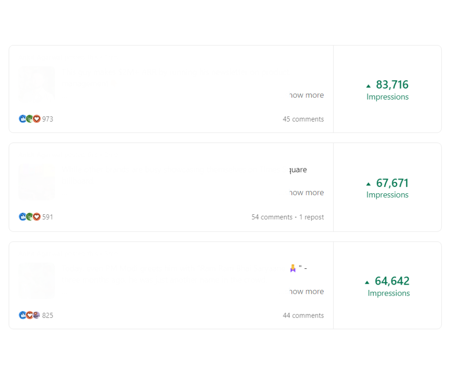Image resolution: width=450 pixels, height=377 pixels.
Task: Click the green Celebrate reaction icon beside 973
Action: click(30, 119)
